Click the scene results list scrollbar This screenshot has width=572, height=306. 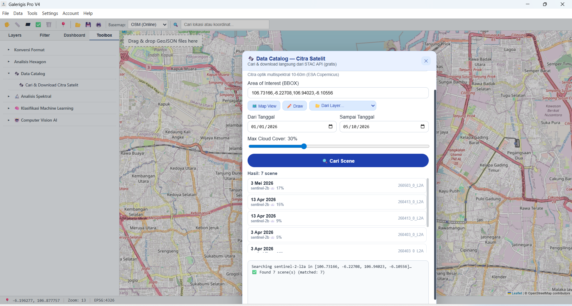(x=428, y=203)
